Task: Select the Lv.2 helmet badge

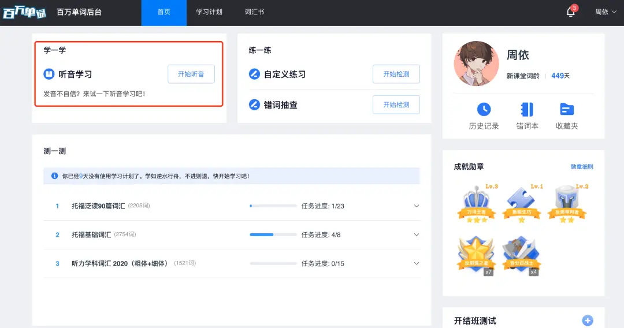Action: (567, 204)
